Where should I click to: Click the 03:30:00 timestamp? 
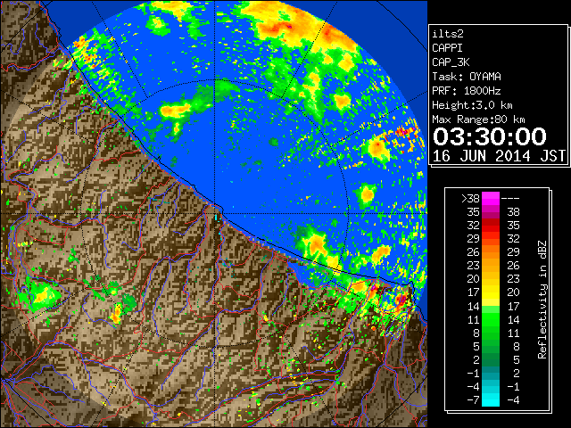pos(490,136)
